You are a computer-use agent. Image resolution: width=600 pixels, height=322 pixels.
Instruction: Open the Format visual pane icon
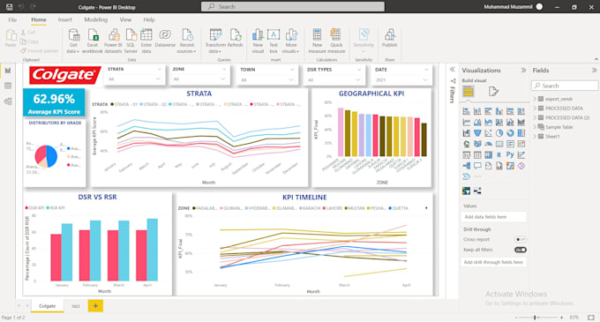click(x=493, y=92)
